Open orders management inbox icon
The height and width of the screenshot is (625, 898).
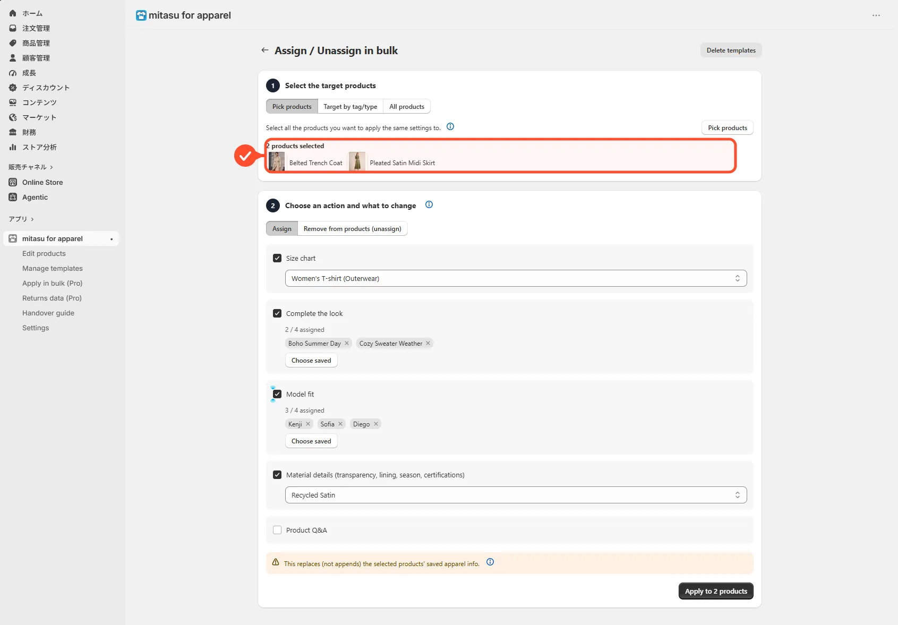coord(13,28)
